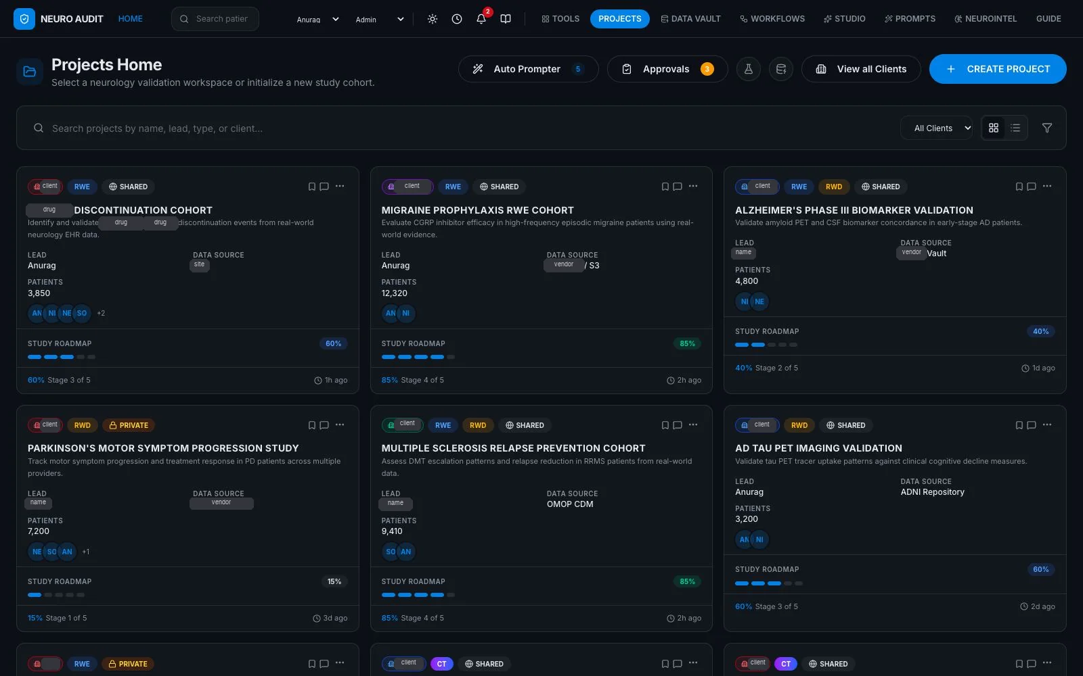
Task: Click the Create Project button
Action: (998, 69)
